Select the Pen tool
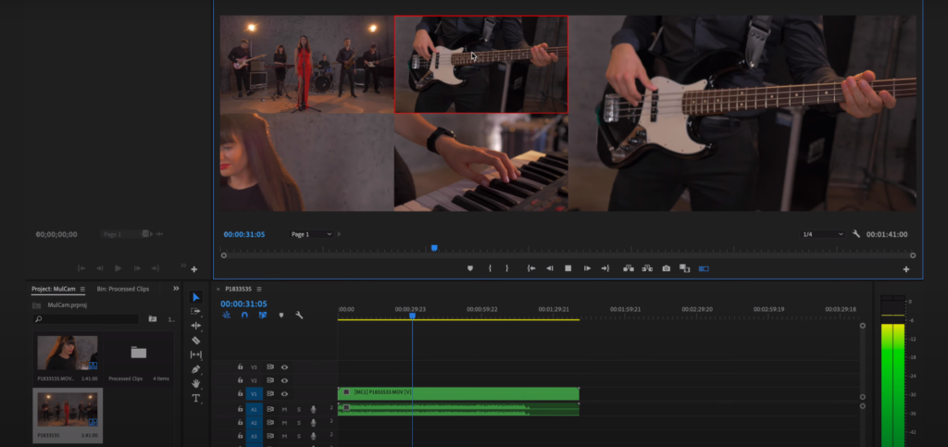 pyautogui.click(x=195, y=369)
